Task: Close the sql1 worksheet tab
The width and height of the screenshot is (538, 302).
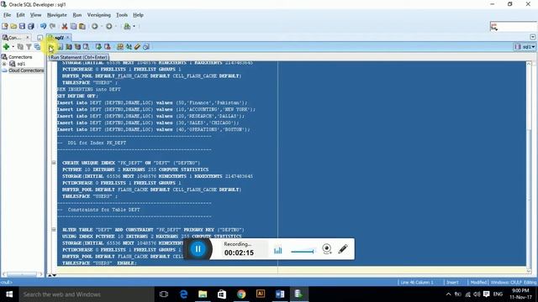Action: [68, 37]
